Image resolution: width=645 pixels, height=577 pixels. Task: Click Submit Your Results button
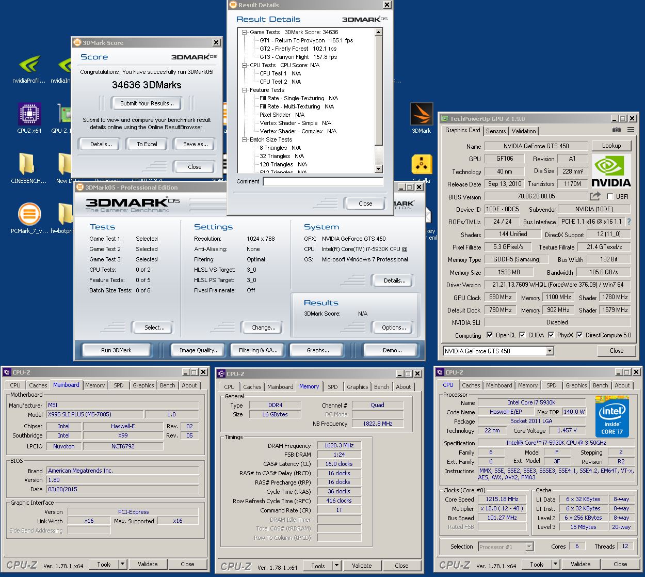tap(147, 103)
